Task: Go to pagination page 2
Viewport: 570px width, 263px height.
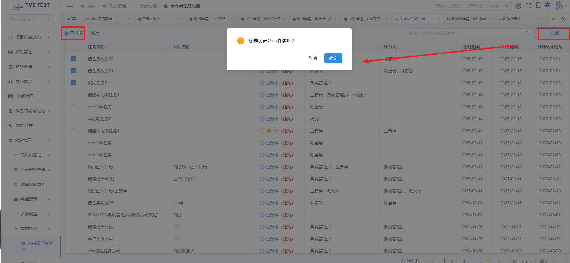Action: click(x=452, y=261)
